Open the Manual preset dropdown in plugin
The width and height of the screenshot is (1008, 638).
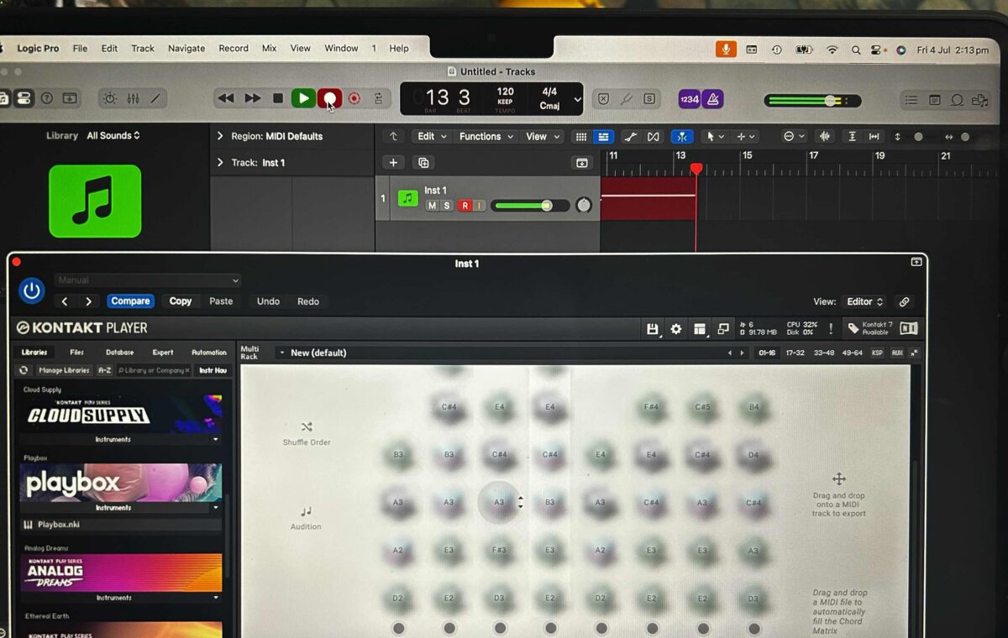click(149, 280)
